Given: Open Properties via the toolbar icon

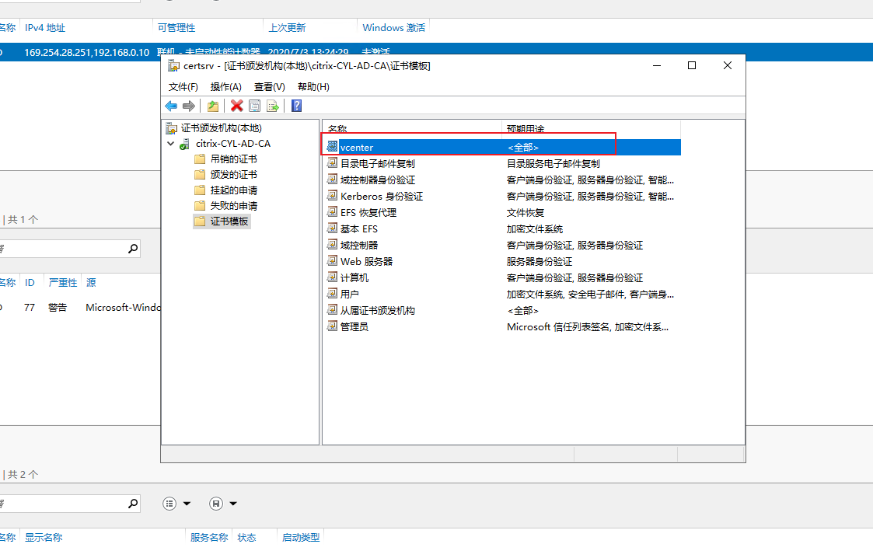Looking at the screenshot, I should [x=254, y=106].
